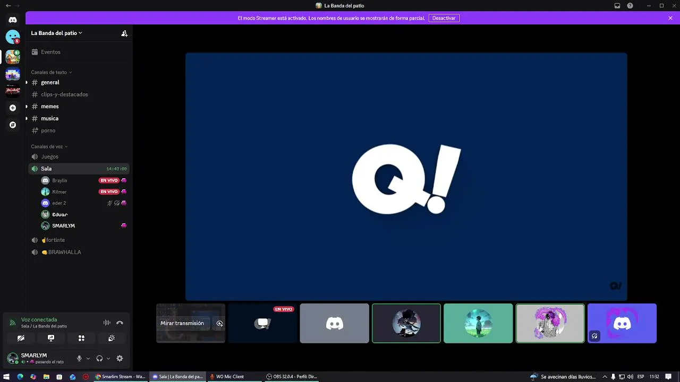This screenshot has width=680, height=382.
Task: Open La Banda del patio server dropdown
Action: pos(56,33)
